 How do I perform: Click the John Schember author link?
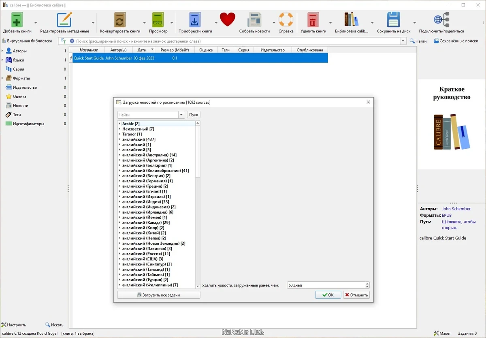click(x=456, y=209)
